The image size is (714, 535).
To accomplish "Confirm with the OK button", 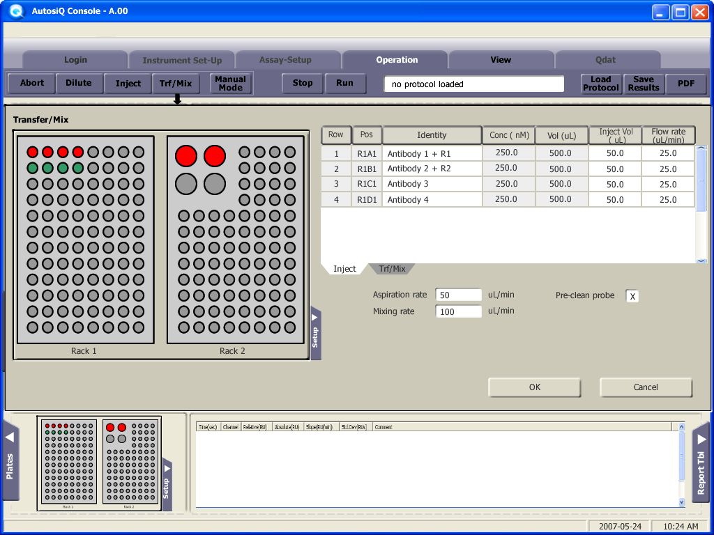I will click(535, 387).
